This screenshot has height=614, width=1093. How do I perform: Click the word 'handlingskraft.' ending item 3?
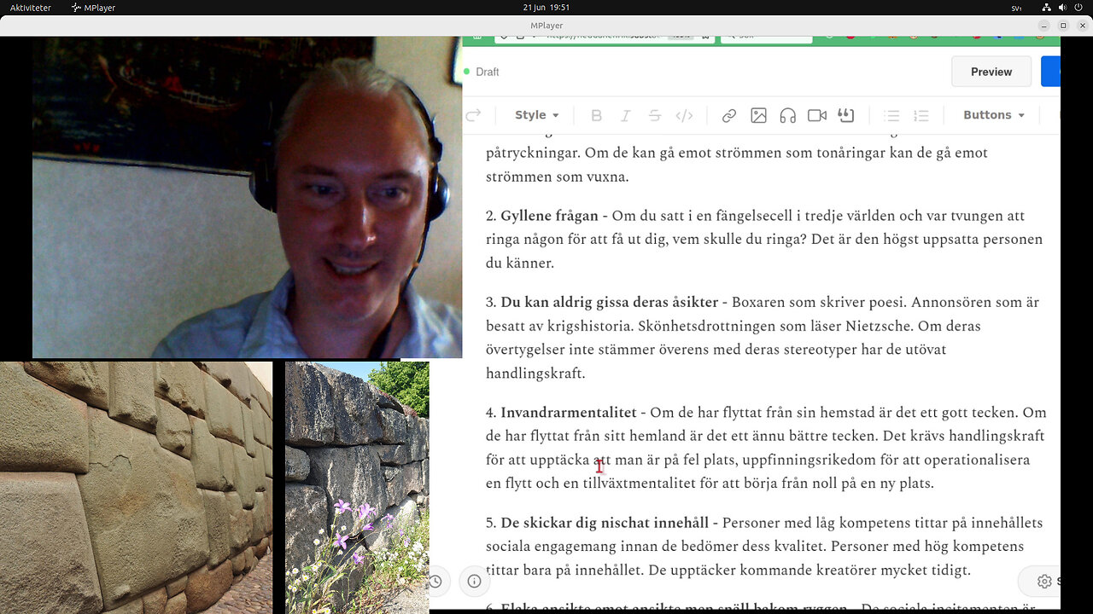535,374
